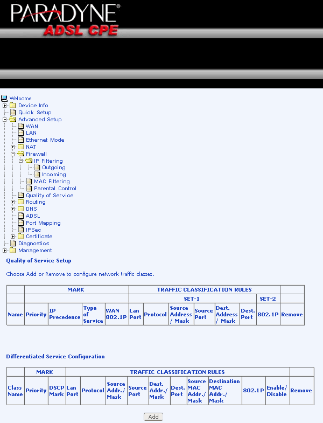Expand the Certificate tree node
323x423 pixels.
[13, 237]
